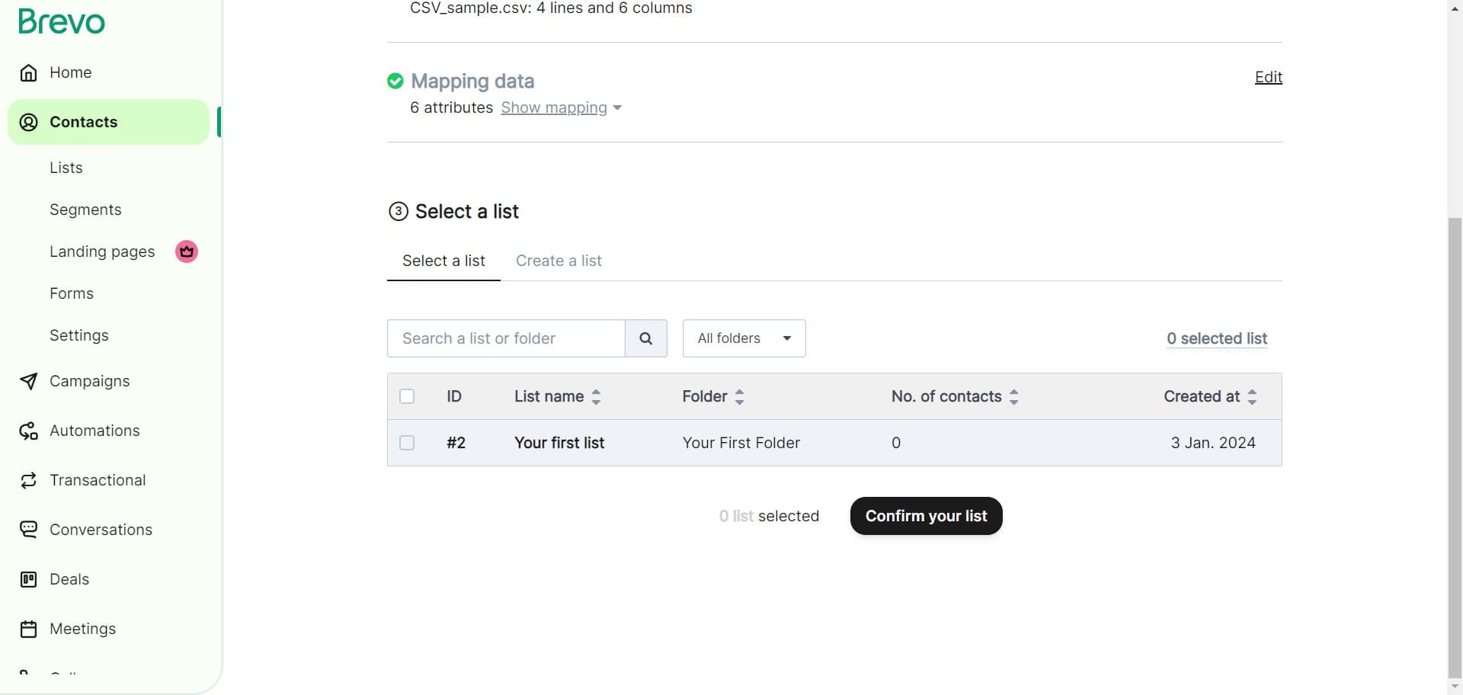The height and width of the screenshot is (695, 1463).
Task: Open the All folders dropdown
Action: point(744,338)
